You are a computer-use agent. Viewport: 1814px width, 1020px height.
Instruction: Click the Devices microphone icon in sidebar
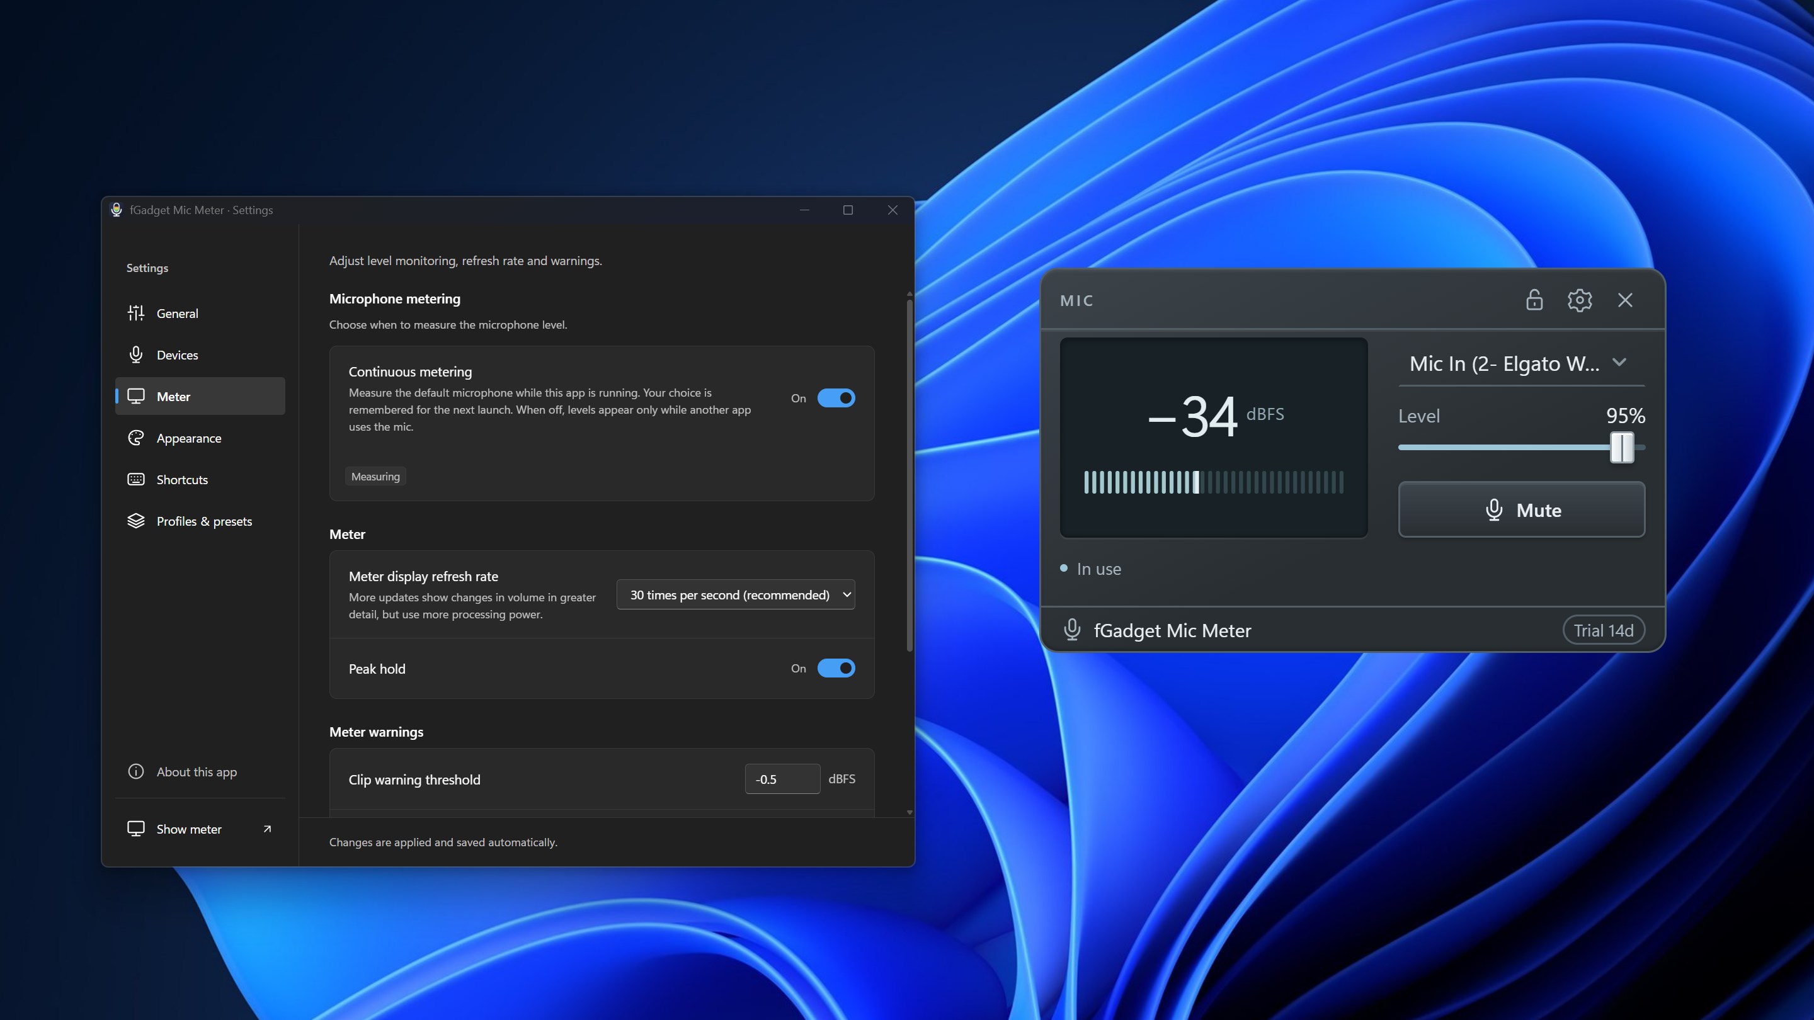(136, 354)
